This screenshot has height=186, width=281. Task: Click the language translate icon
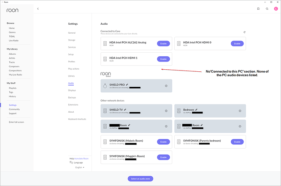71,162
